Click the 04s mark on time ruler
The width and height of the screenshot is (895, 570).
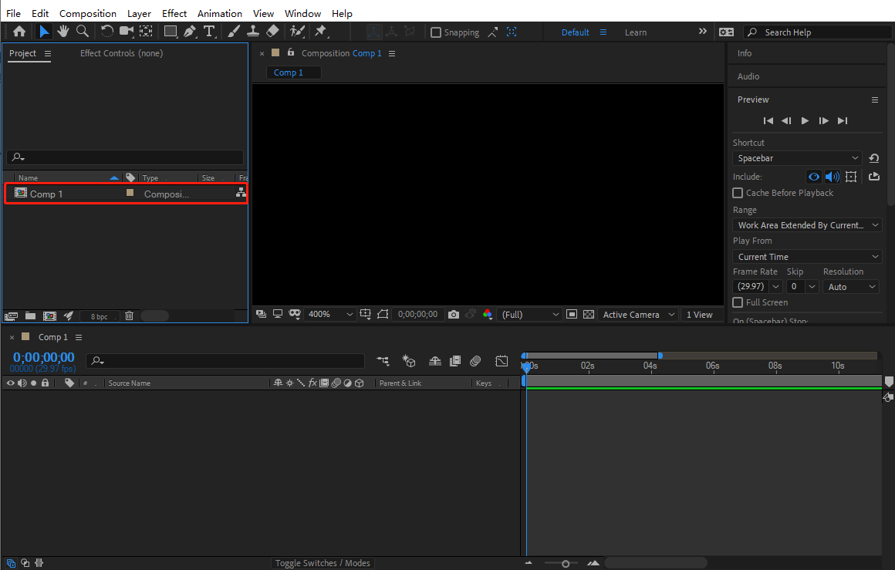tap(650, 365)
